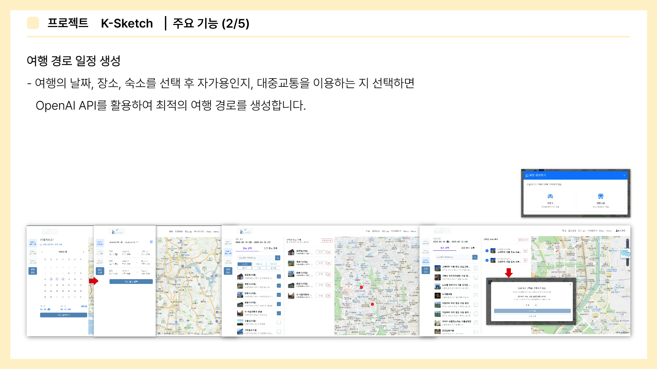Select the car transport icon
Viewport: 657px width, 369px height.
[550, 196]
